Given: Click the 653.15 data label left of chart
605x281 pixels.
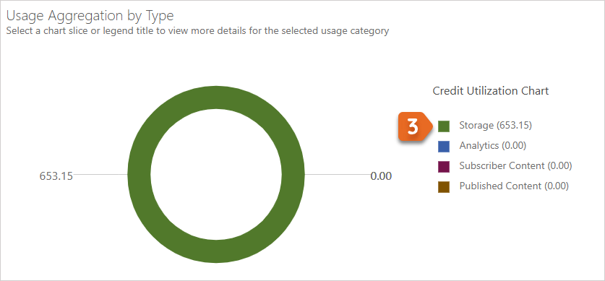Looking at the screenshot, I should (56, 176).
